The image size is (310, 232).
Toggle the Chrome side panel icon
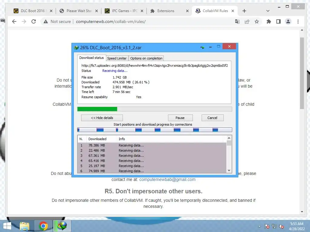coord(279,21)
